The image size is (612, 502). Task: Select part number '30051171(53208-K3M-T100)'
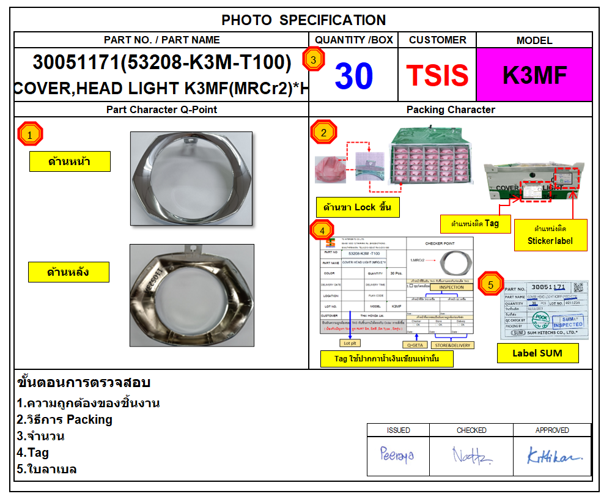point(161,62)
